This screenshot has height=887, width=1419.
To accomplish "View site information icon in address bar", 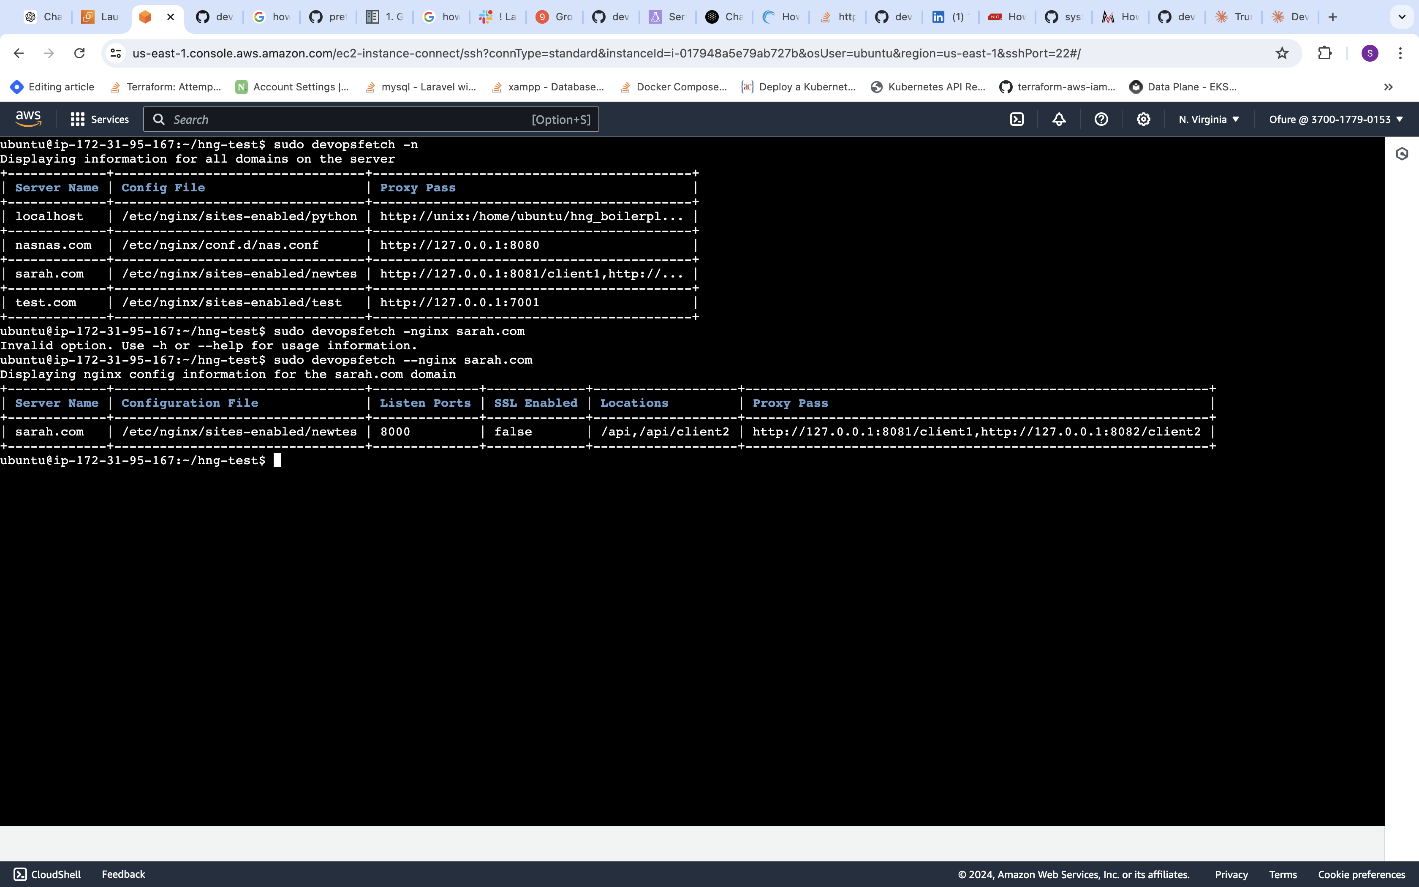I will click(116, 53).
